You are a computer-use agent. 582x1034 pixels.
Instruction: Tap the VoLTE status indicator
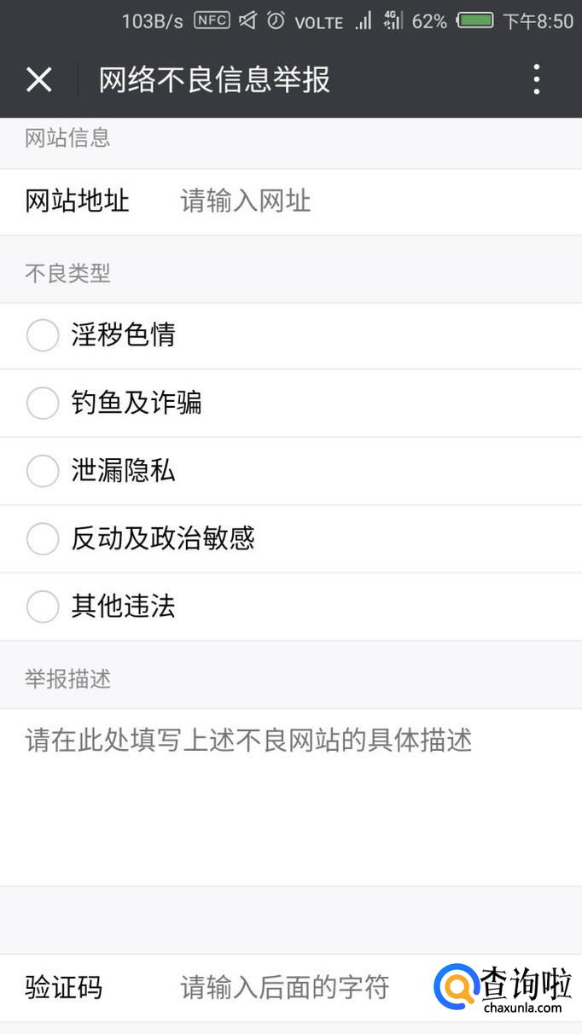pyautogui.click(x=319, y=22)
